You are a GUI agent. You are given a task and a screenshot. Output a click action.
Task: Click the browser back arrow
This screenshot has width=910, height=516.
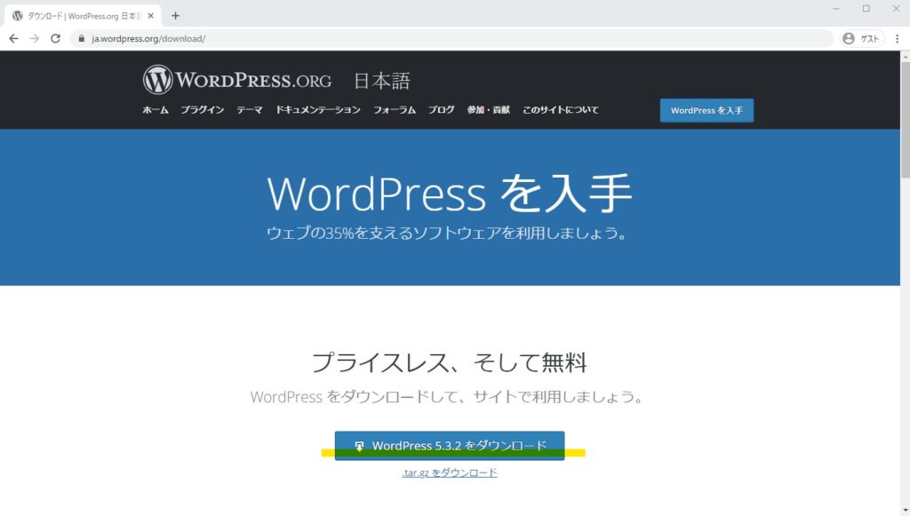click(x=14, y=38)
